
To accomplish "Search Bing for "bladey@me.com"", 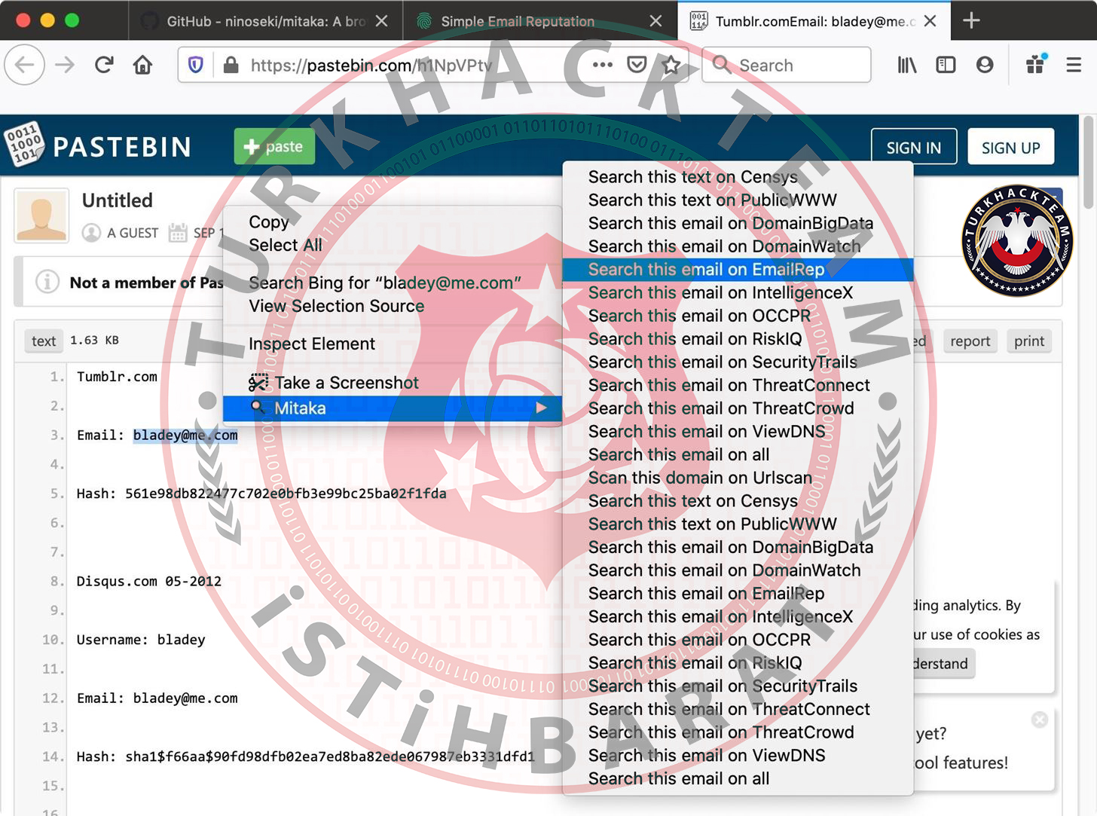I will [392, 283].
